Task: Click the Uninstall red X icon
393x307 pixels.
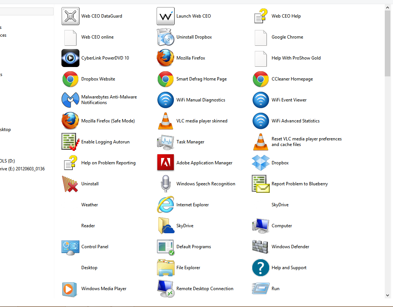Action: click(70, 184)
